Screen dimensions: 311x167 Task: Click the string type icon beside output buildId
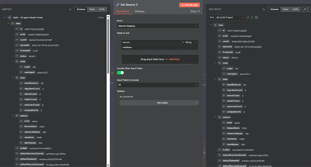click(220, 150)
